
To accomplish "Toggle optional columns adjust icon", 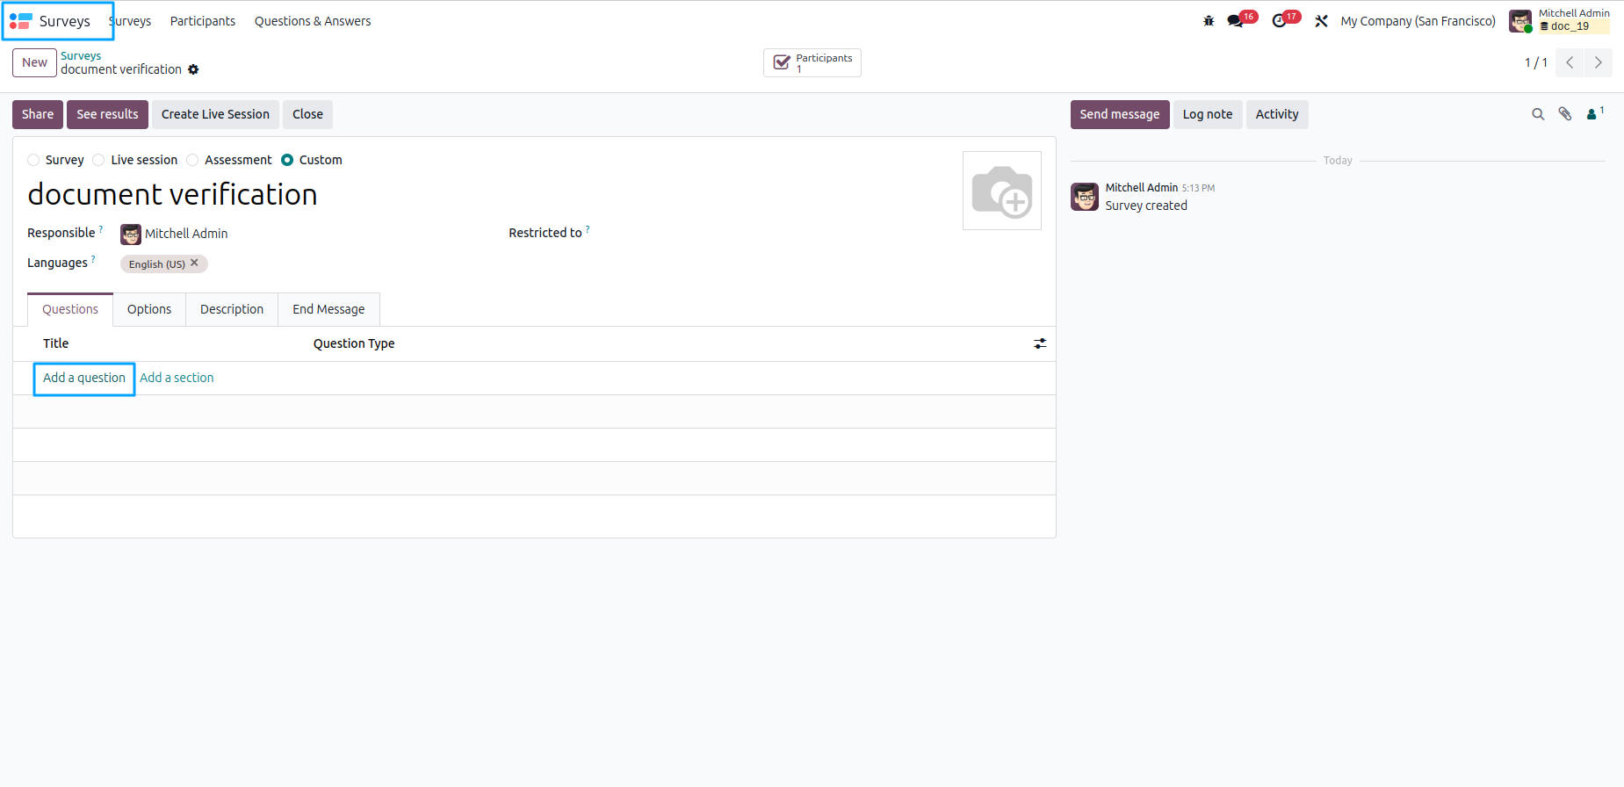I will pos(1040,343).
